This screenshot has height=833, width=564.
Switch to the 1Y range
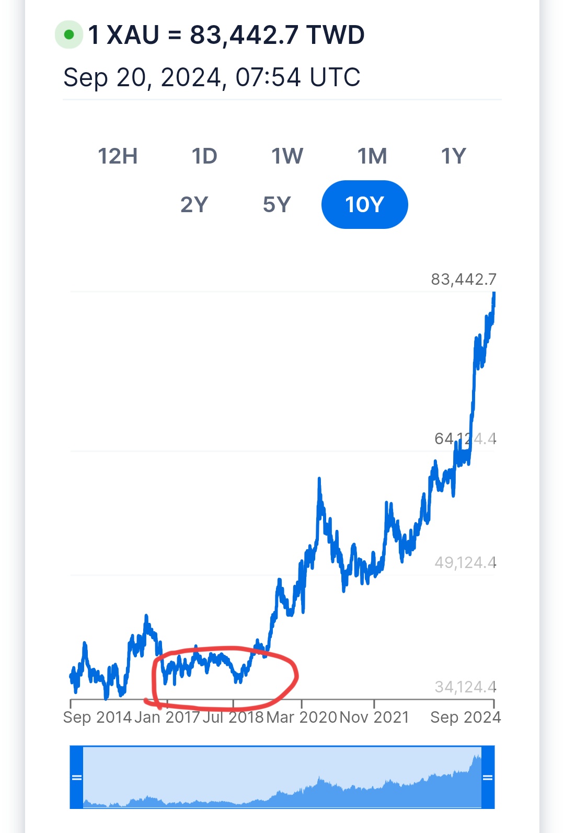(x=453, y=156)
